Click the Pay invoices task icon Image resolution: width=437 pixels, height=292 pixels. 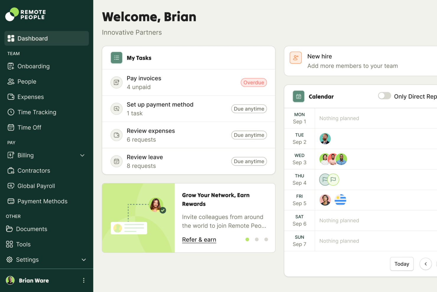click(117, 83)
